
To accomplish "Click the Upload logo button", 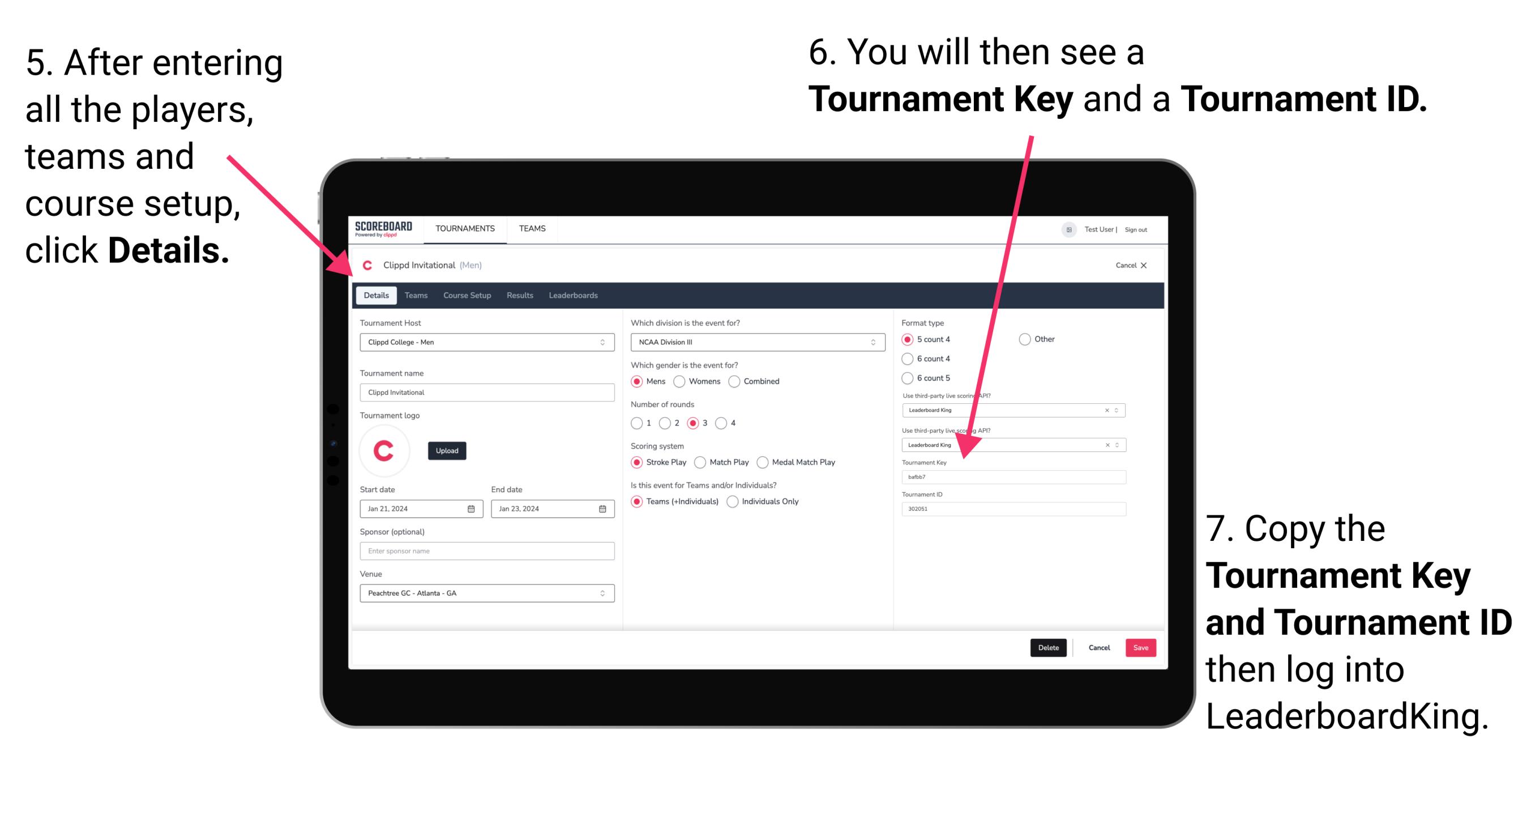I will point(447,451).
